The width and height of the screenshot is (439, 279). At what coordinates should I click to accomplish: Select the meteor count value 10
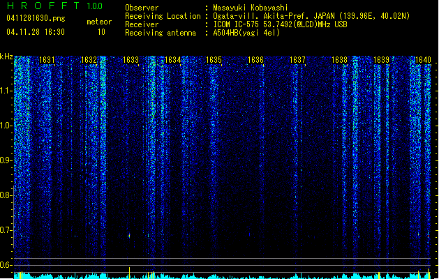101,32
